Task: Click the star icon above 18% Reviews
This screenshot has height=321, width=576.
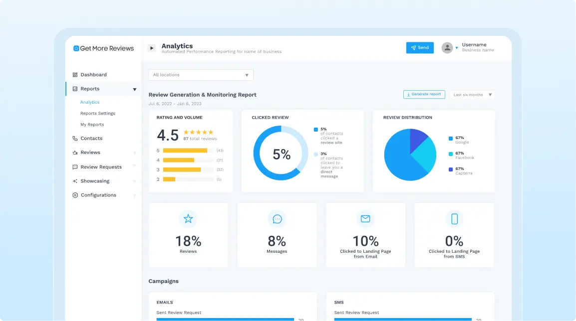Action: click(x=188, y=219)
